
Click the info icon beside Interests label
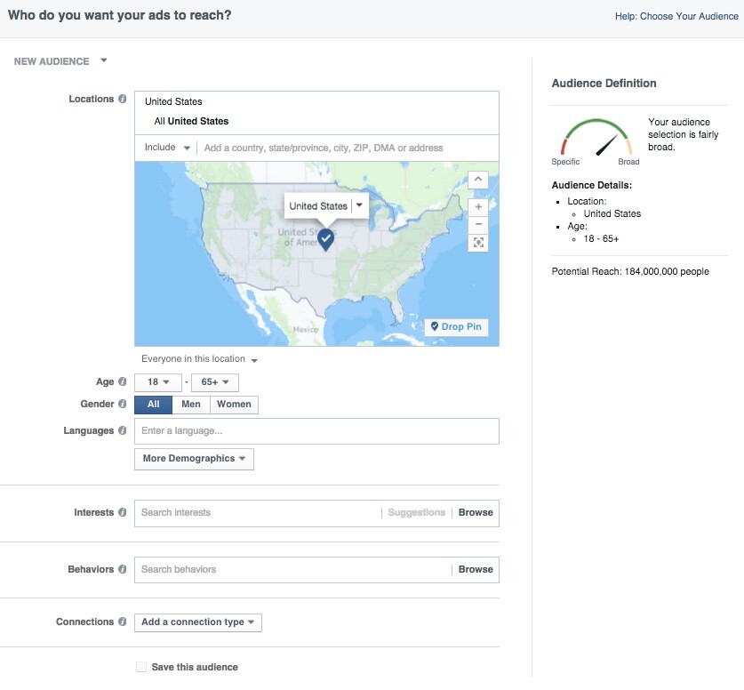pyautogui.click(x=123, y=513)
